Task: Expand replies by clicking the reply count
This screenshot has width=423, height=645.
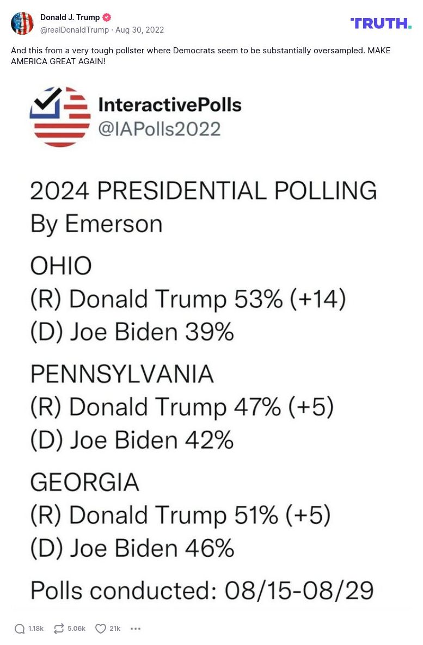Action: 35,628
